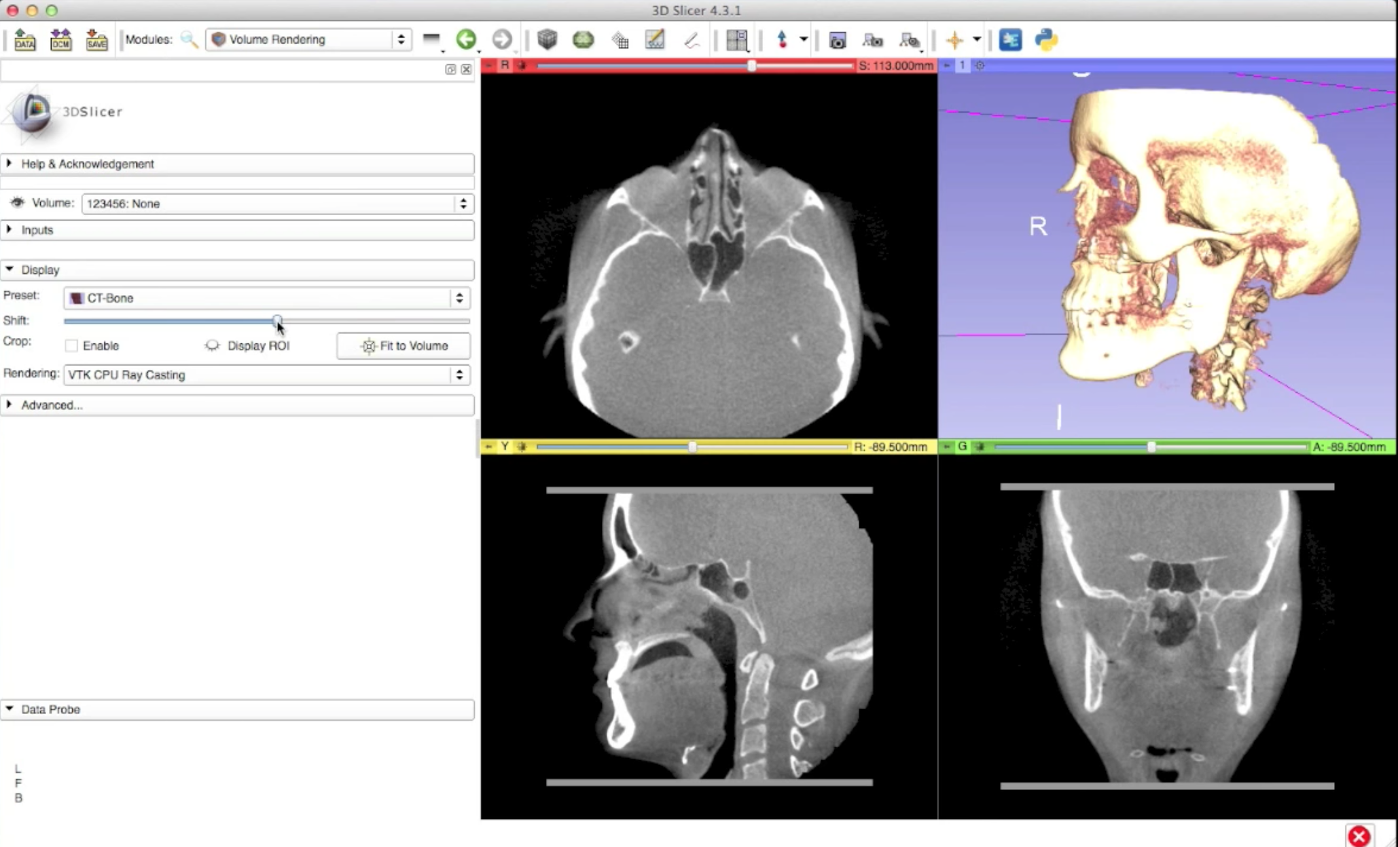Toggle the crosshair toolbar icon

click(954, 39)
